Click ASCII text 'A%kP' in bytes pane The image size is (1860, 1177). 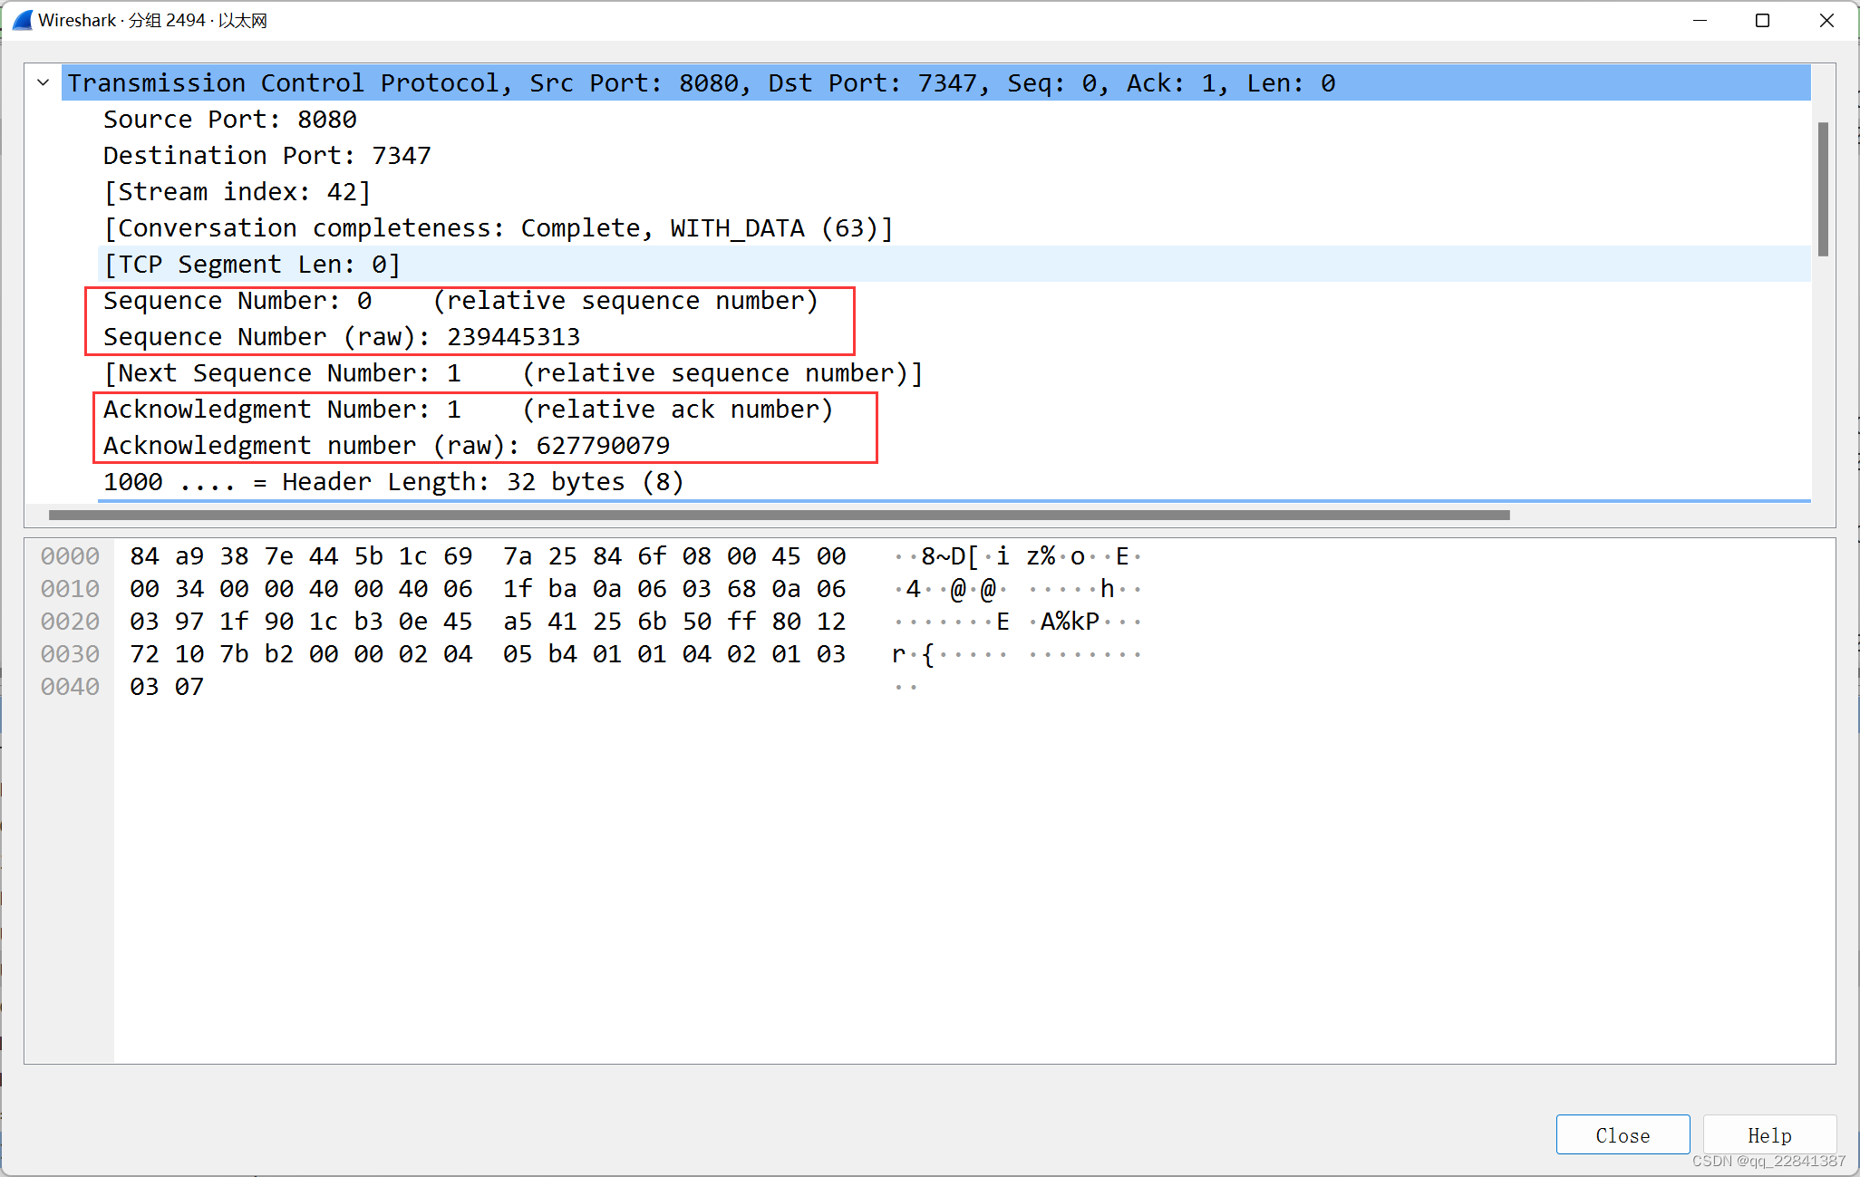(1070, 622)
